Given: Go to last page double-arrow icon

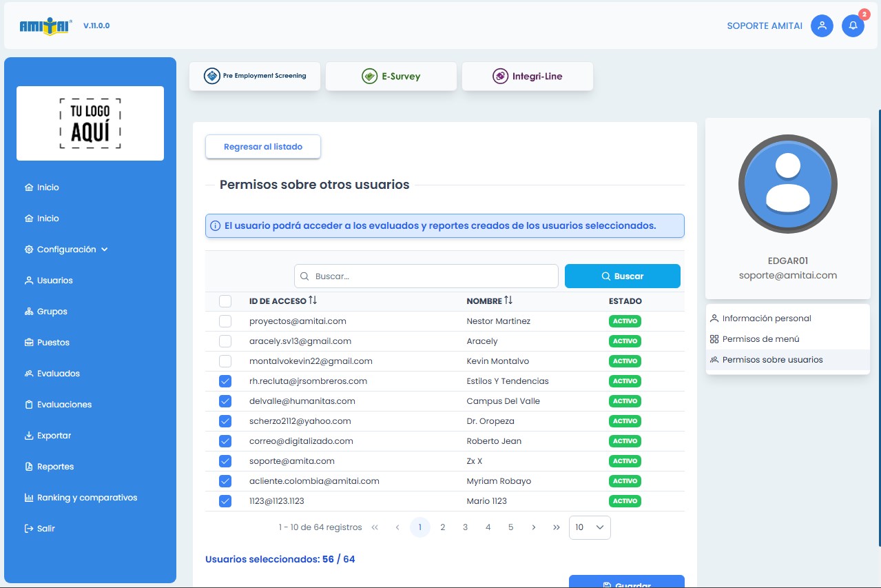Looking at the screenshot, I should pyautogui.click(x=556, y=527).
